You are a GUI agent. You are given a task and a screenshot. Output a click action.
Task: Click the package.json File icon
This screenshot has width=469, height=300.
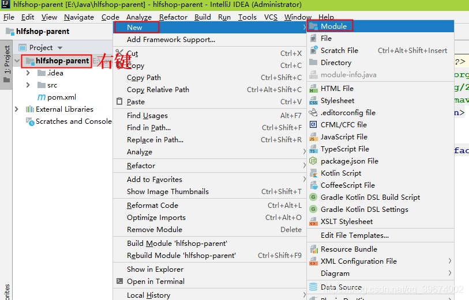tap(313, 161)
